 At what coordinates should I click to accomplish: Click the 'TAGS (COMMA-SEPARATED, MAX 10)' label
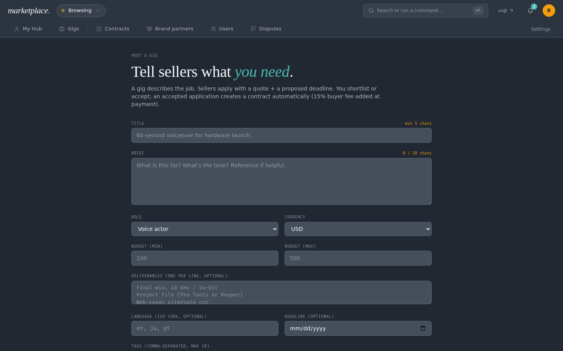tap(170, 346)
